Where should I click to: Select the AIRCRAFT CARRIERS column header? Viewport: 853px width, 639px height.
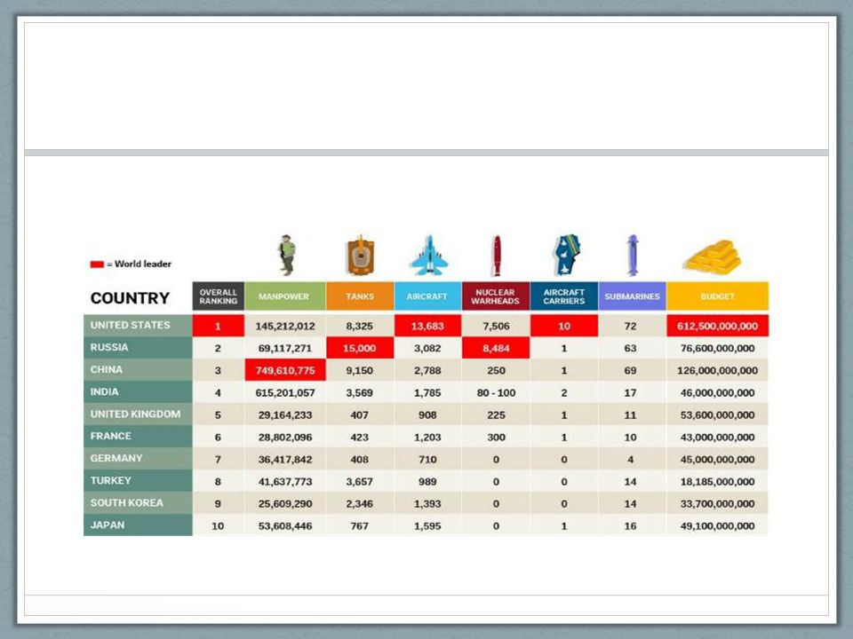coord(564,296)
